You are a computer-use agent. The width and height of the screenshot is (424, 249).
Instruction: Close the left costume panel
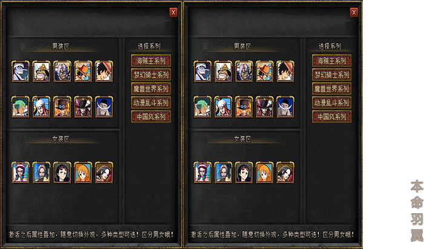[173, 12]
